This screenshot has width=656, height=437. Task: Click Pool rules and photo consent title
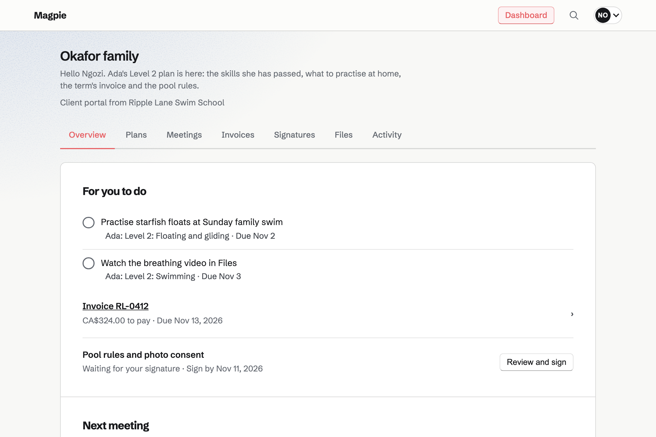click(143, 355)
